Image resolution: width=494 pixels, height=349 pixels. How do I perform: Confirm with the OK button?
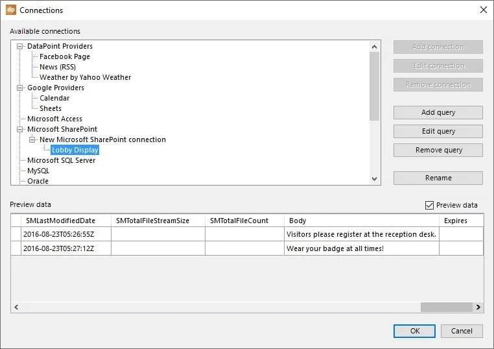[415, 331]
